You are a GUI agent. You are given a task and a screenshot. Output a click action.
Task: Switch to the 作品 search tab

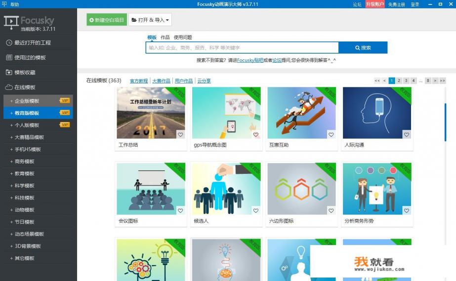165,37
